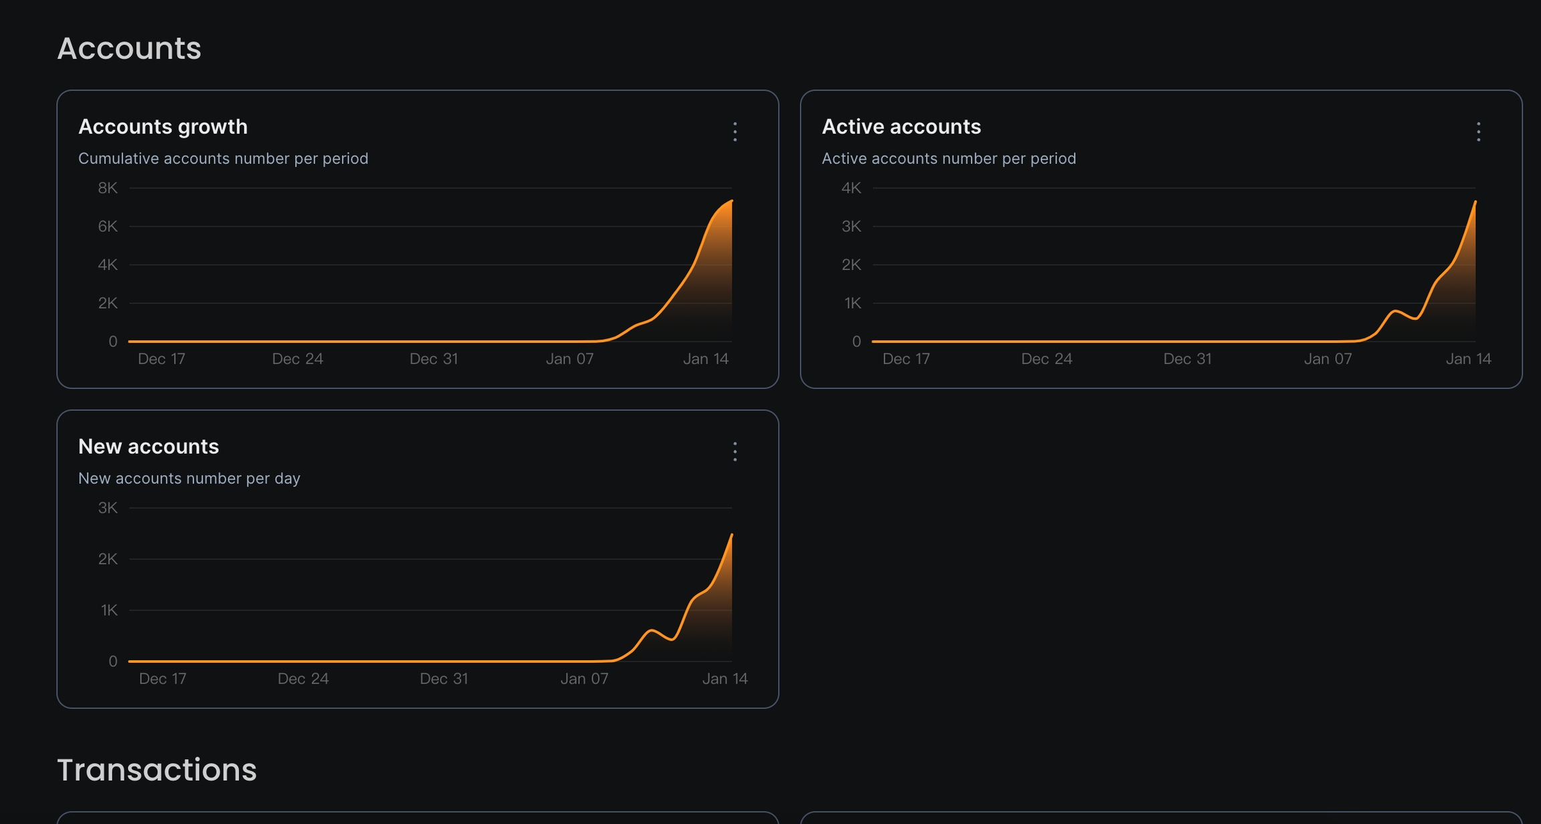
Task: Click 4K axis label in Active accounts
Action: (851, 188)
